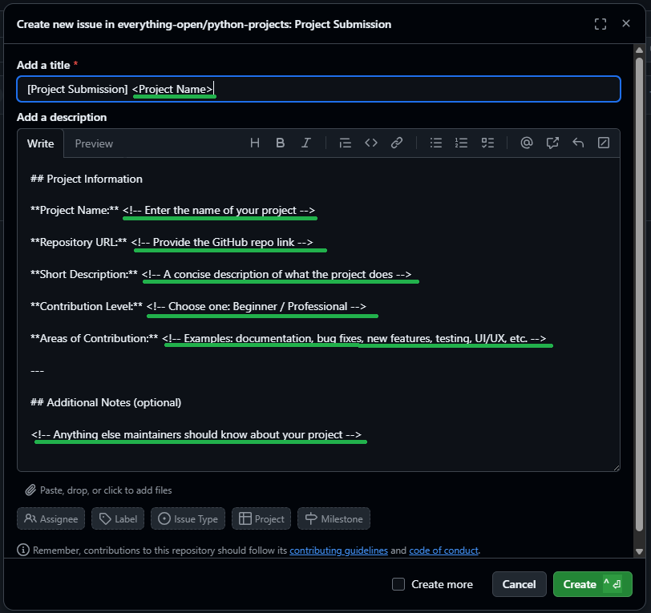Screen dimensions: 651x613
Task: Open the contributing guidelines link
Action: 338,550
